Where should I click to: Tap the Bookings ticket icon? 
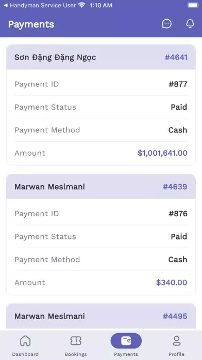pyautogui.click(x=76, y=341)
